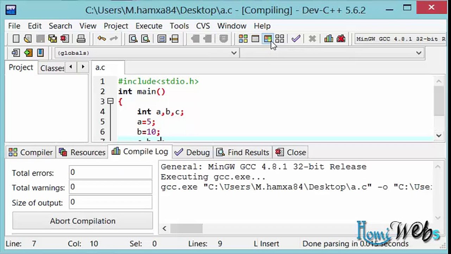Viewport: 451px width, 254px height.
Task: Click the editor scrollbar up arrow
Action: click(439, 81)
